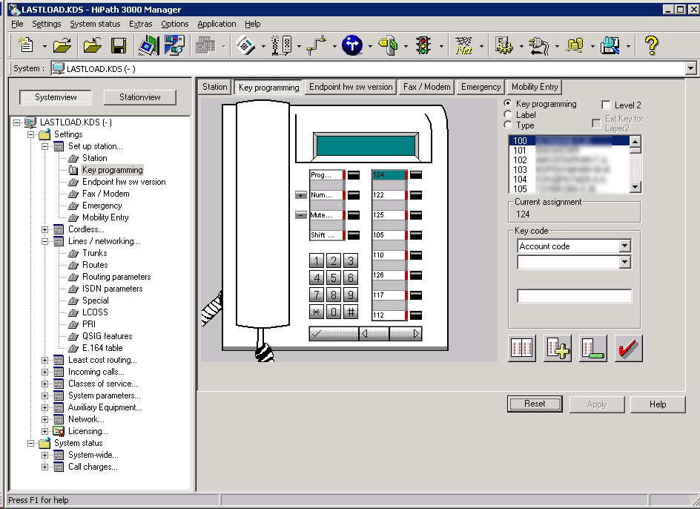Click the add key module icon with plus

coord(558,349)
